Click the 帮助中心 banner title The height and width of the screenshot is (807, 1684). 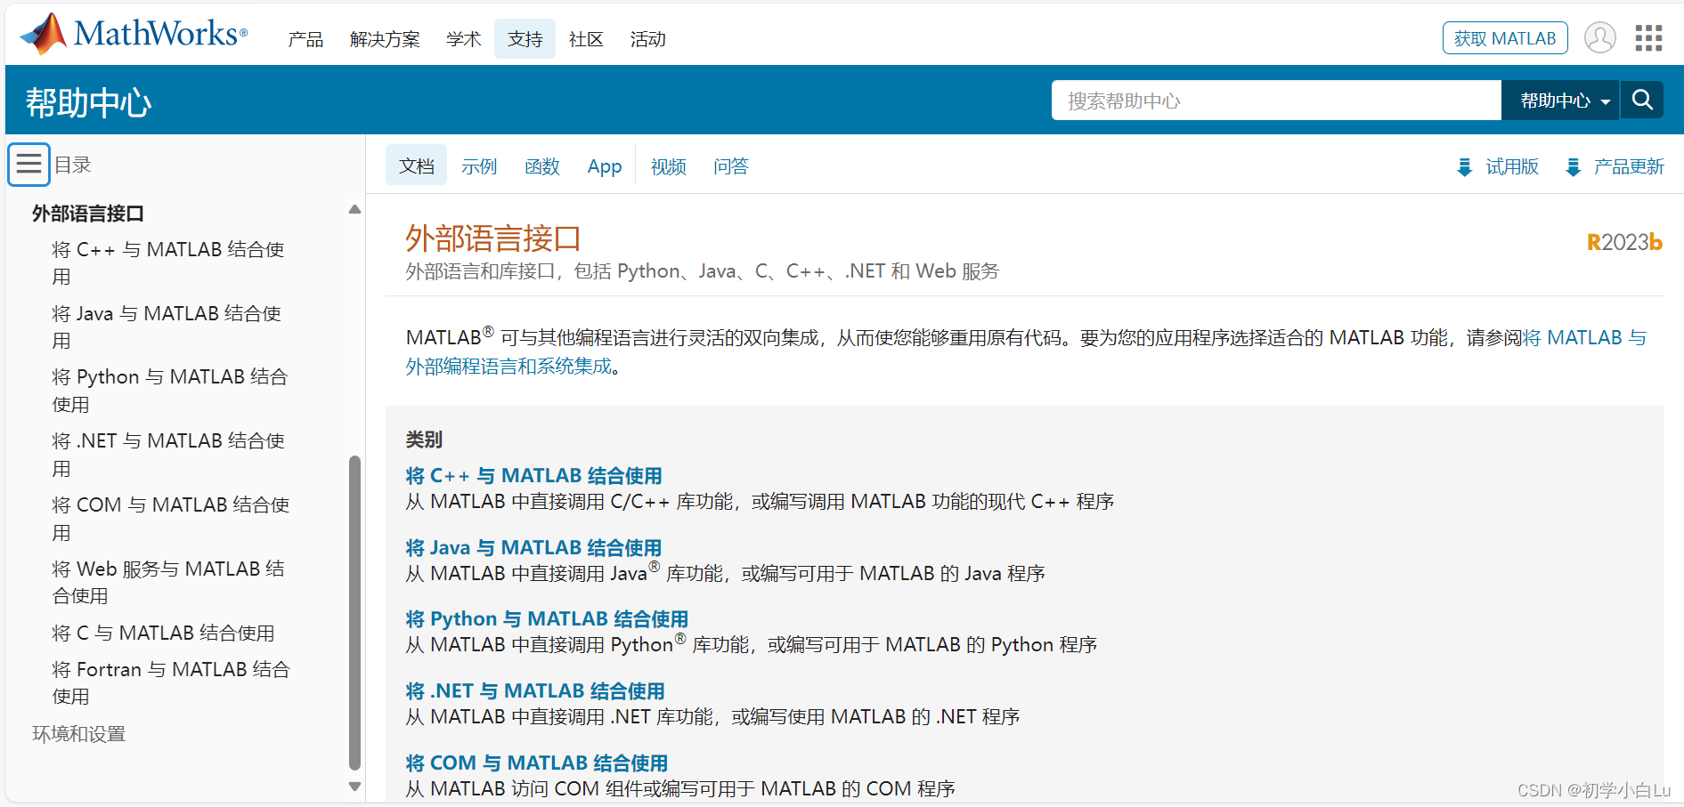coord(88,102)
